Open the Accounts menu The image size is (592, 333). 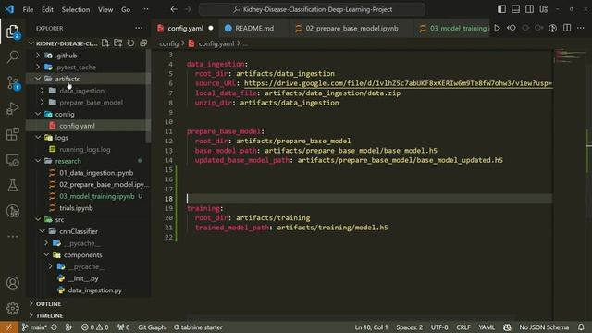pyautogui.click(x=12, y=283)
